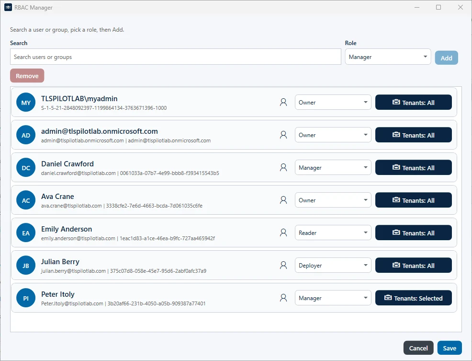Select the AC avatar for Ava Crane
Screen dimensions: 472x361
click(x=26, y=200)
